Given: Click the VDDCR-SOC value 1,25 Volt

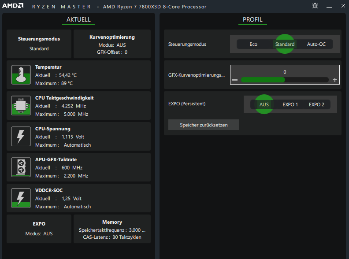Looking at the screenshot, I should point(71,199).
